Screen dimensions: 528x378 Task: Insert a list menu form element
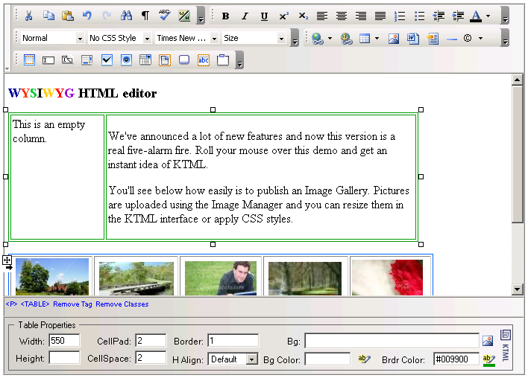coord(145,60)
